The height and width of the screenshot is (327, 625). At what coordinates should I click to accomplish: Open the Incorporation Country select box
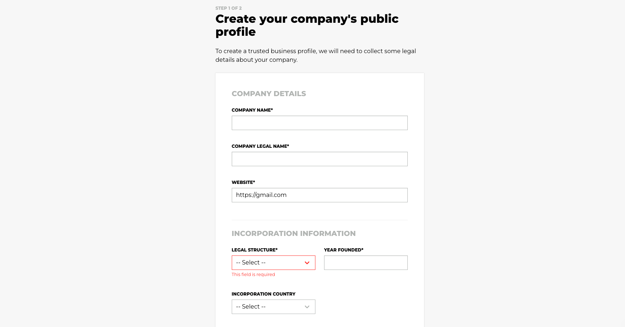(x=273, y=307)
